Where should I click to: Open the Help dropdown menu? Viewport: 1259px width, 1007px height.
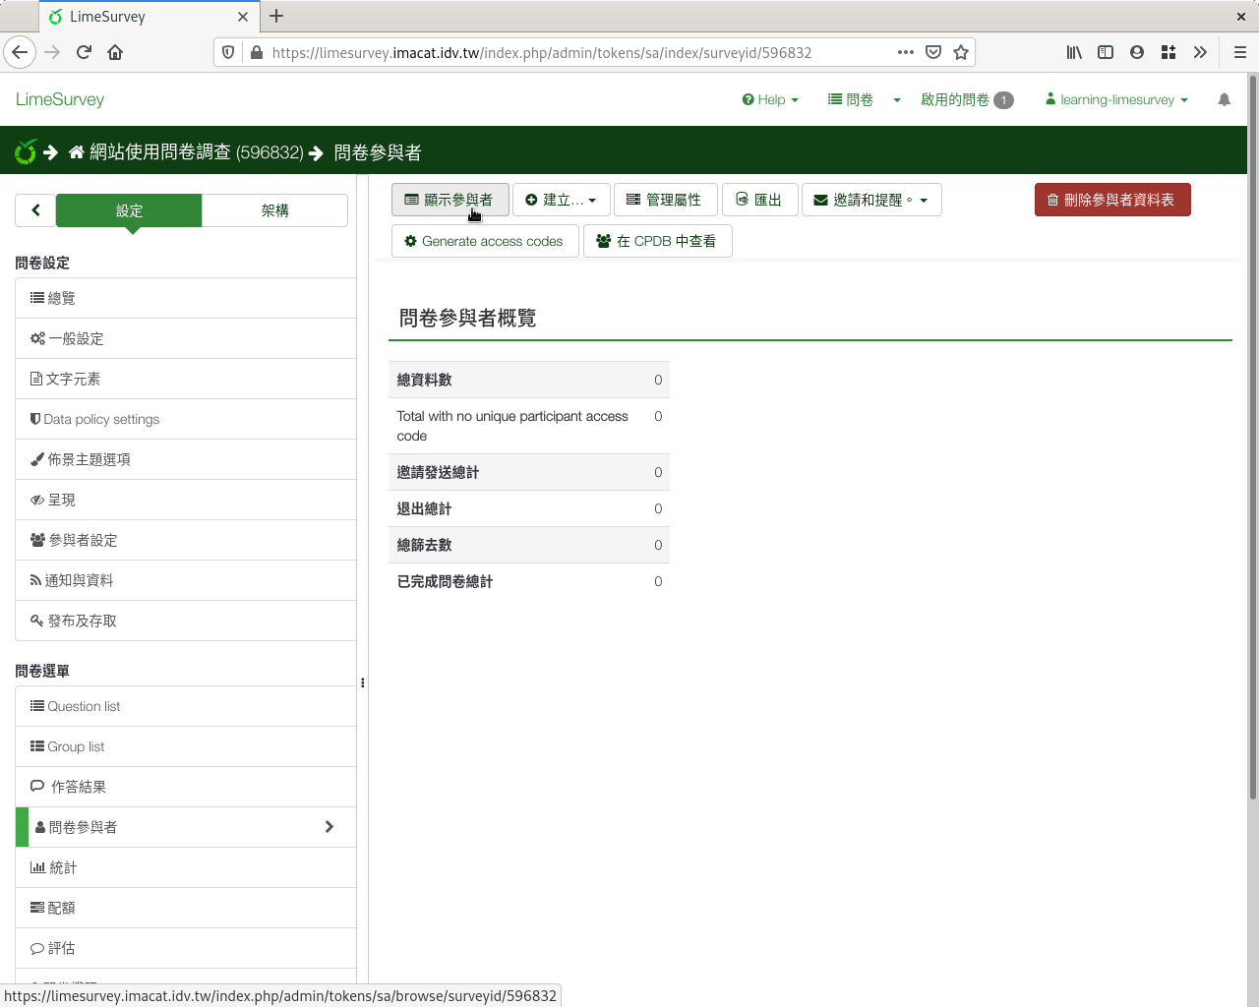point(770,99)
